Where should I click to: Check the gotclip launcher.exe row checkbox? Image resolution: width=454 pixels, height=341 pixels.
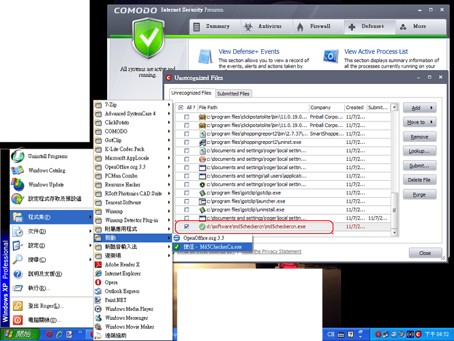(187, 201)
